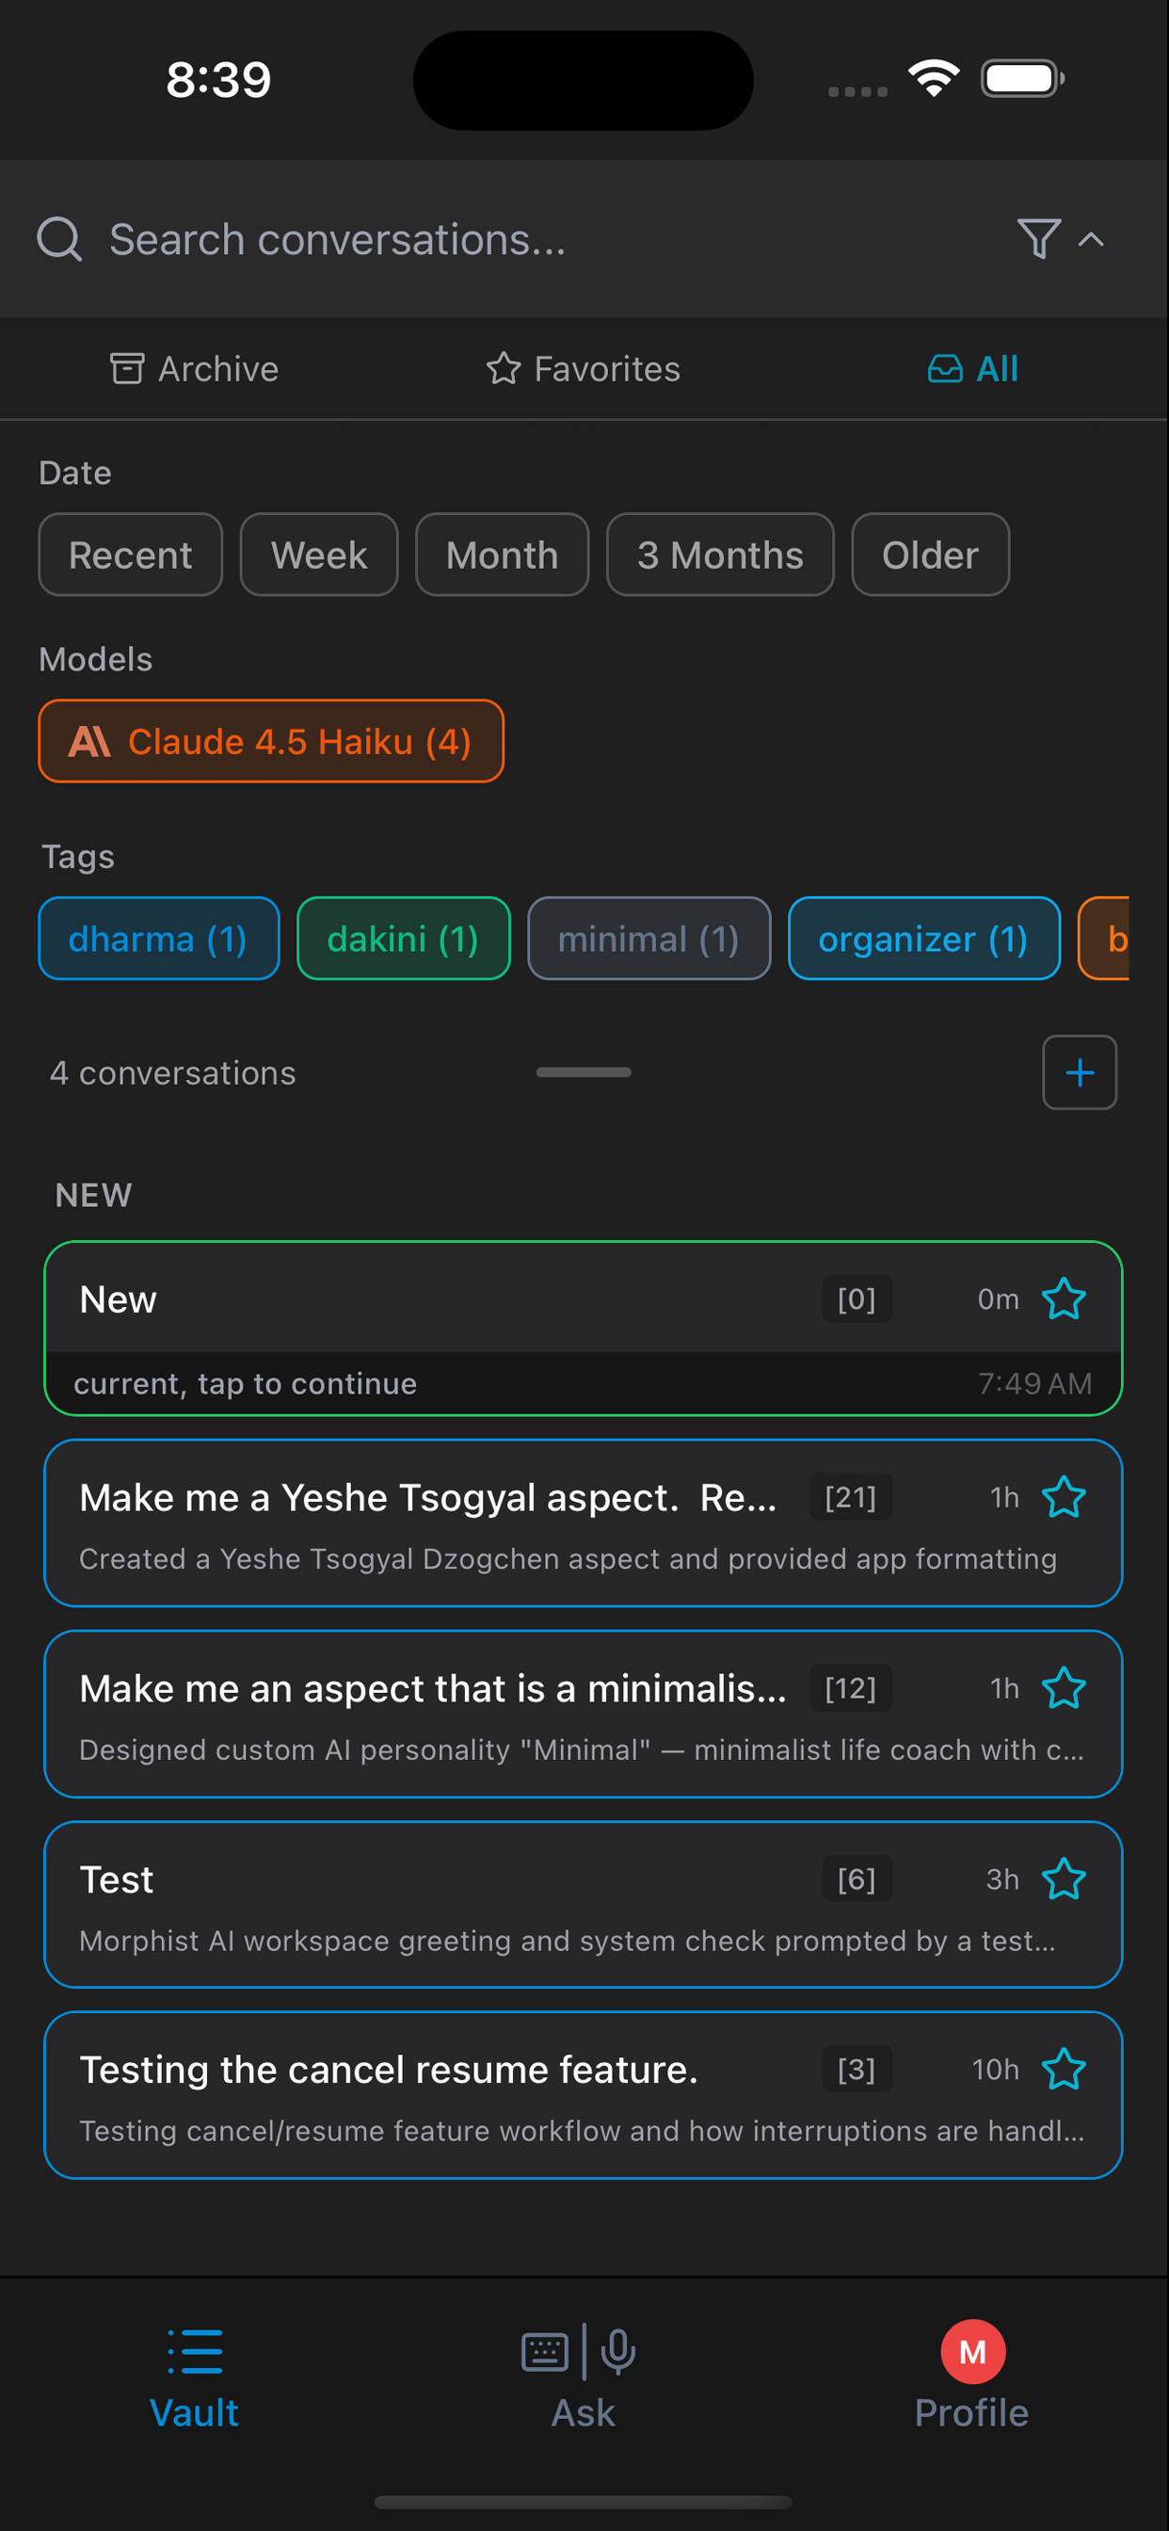This screenshot has height=2531, width=1169.
Task: Select the 3 Months date filter
Action: [720, 556]
